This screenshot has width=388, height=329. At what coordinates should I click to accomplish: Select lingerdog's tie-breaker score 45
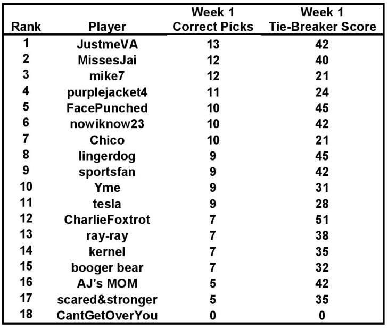(x=322, y=156)
